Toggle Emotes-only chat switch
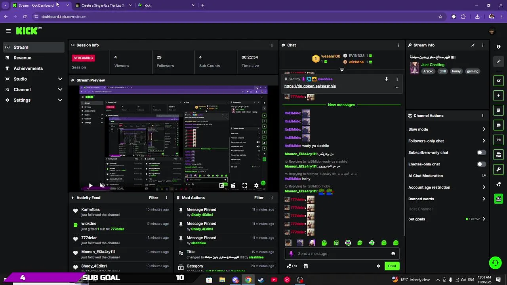This screenshot has width=507, height=285. (x=481, y=164)
